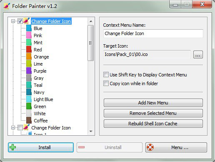215x162 pixels.
Task: Click the Navy folder color icon
Action: tap(29, 92)
